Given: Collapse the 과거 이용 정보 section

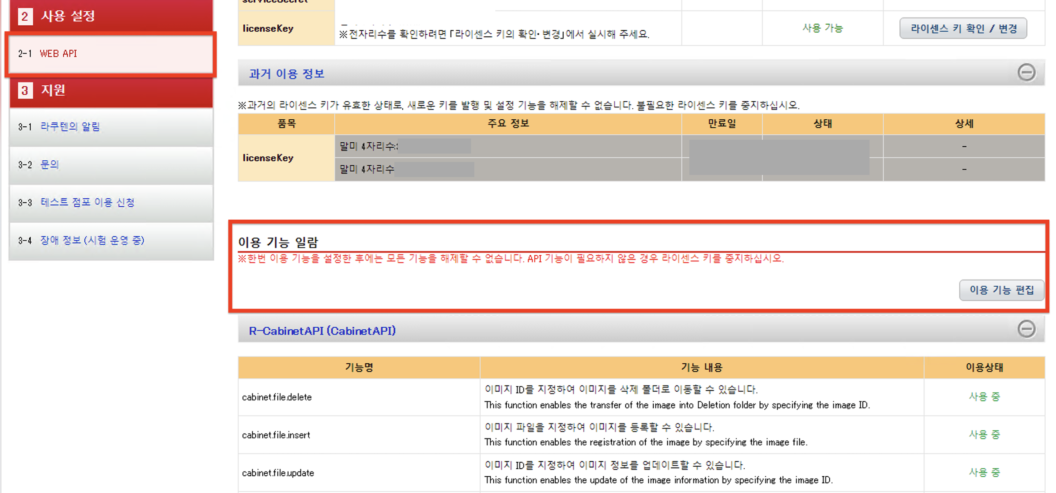Looking at the screenshot, I should coord(1026,73).
